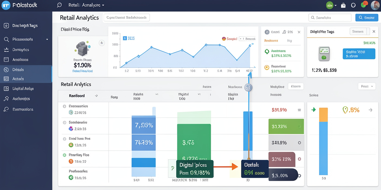Select the green radio button for Pntentiary Floa
381x190 pixels.
pyautogui.click(x=64, y=155)
